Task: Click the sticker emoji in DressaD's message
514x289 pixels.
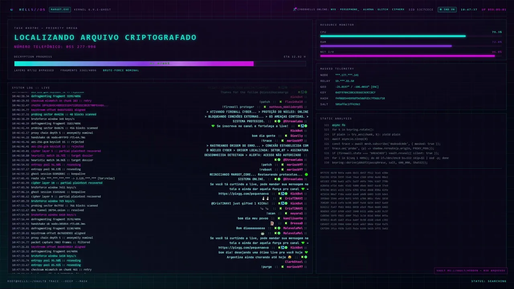Action: pos(272,223)
